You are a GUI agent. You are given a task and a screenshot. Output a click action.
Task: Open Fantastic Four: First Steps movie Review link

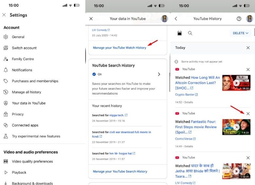(196, 127)
